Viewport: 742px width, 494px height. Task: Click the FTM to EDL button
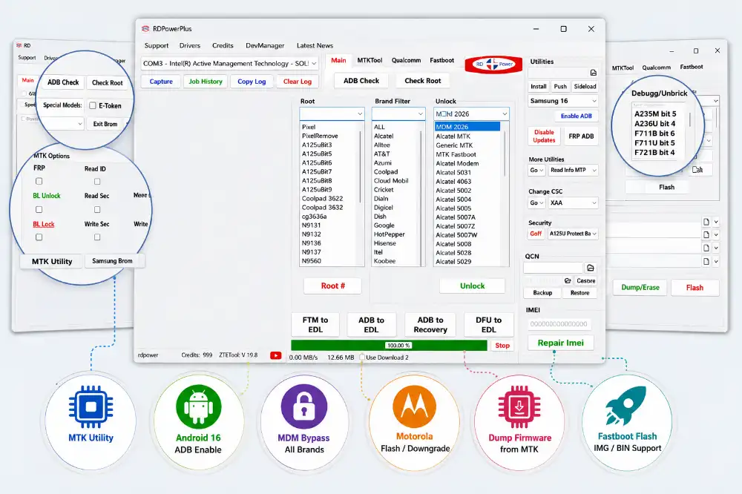[x=315, y=325]
